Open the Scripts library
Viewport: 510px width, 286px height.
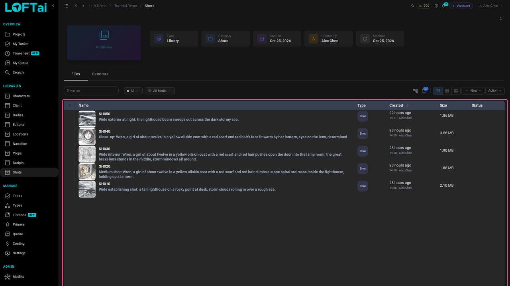(29, 163)
